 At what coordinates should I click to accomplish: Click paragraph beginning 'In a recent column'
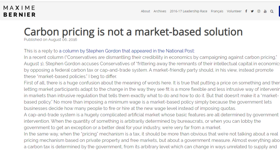tap(152, 67)
